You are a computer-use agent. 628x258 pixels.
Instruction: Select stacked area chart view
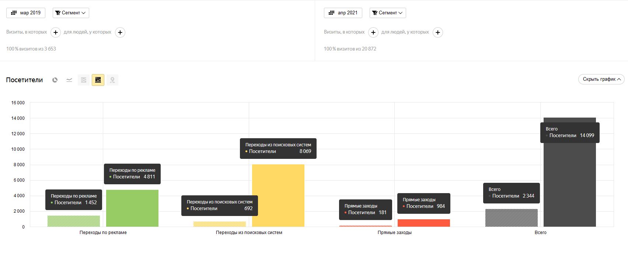point(84,80)
